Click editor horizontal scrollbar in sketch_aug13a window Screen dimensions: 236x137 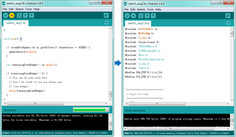tap(157, 104)
